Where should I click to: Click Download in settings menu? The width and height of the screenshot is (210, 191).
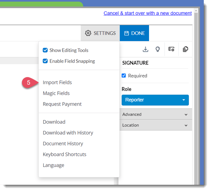click(54, 122)
